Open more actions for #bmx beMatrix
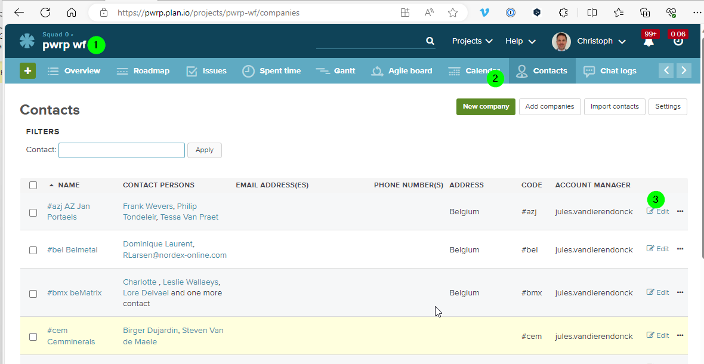Screen dimensions: 704x364 pyautogui.click(x=680, y=292)
